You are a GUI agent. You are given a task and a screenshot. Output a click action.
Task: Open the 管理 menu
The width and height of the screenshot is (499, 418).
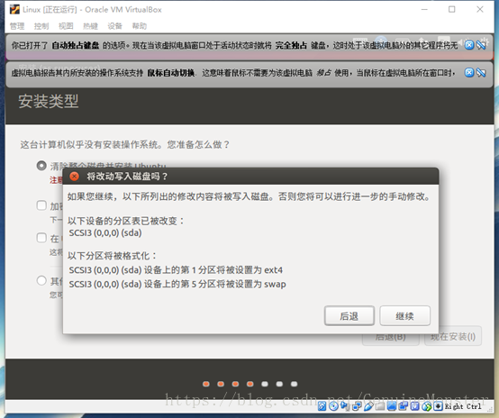pyautogui.click(x=17, y=26)
